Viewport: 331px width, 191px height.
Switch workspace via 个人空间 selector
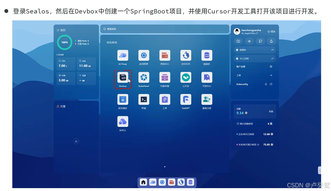(x=255, y=59)
